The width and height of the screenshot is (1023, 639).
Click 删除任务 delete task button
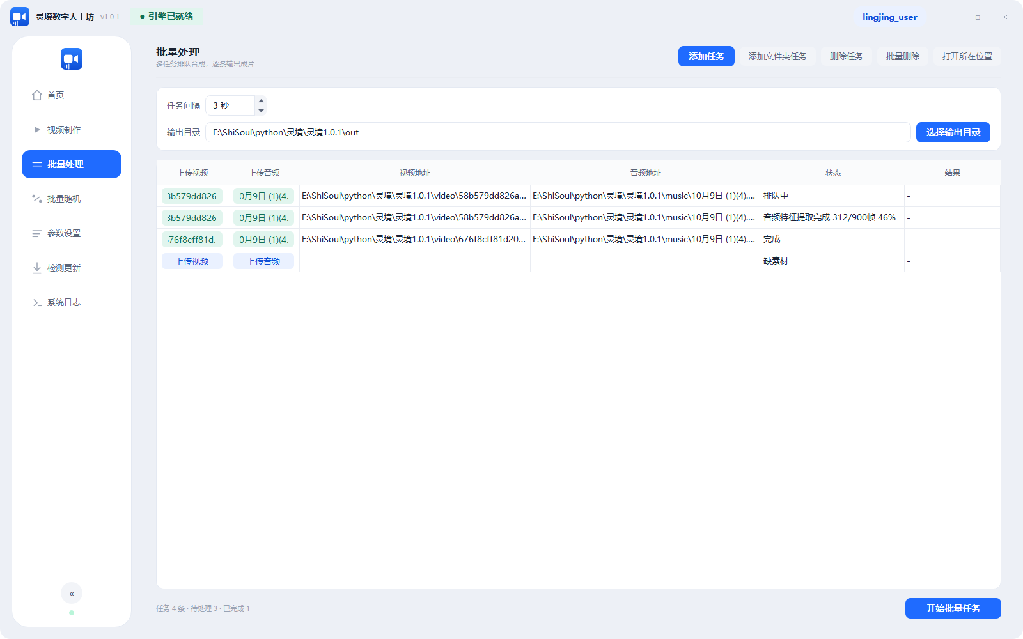pyautogui.click(x=847, y=56)
